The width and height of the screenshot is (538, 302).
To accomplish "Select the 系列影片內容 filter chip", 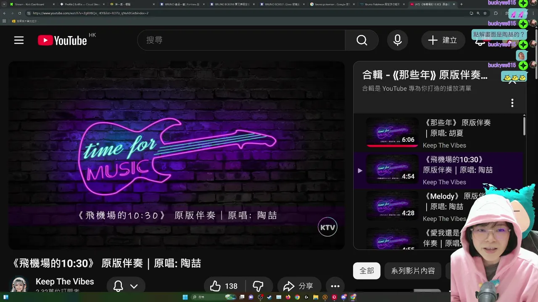I will point(413,271).
